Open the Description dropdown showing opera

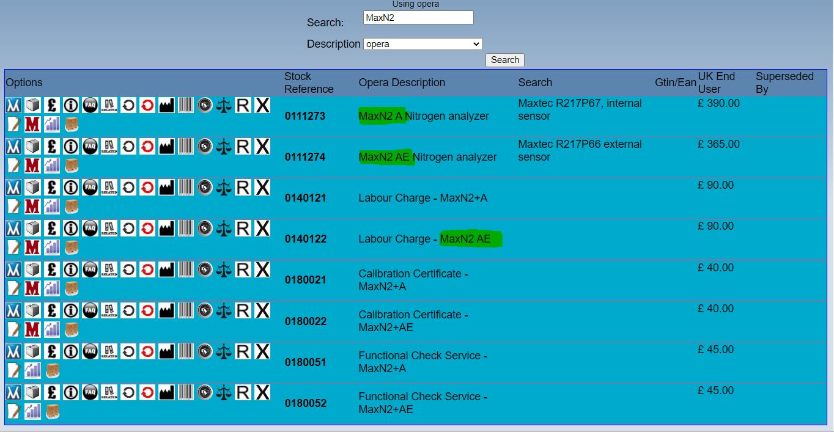[423, 44]
